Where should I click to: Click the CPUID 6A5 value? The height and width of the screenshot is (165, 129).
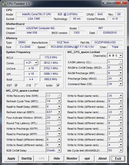tap(100, 14)
